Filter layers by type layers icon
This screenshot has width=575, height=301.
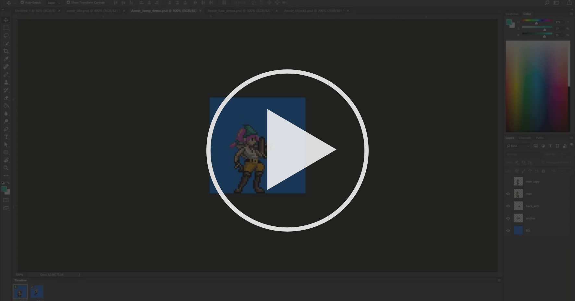click(x=550, y=146)
